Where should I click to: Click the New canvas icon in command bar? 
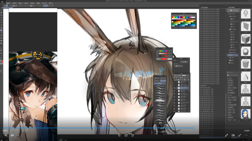[11, 6]
